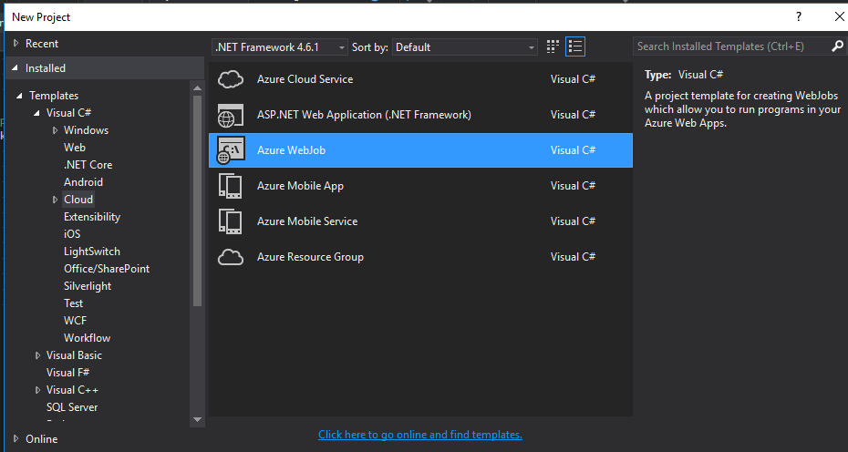Click the Azure Mobile Service device icon
848x452 pixels.
coord(231,221)
